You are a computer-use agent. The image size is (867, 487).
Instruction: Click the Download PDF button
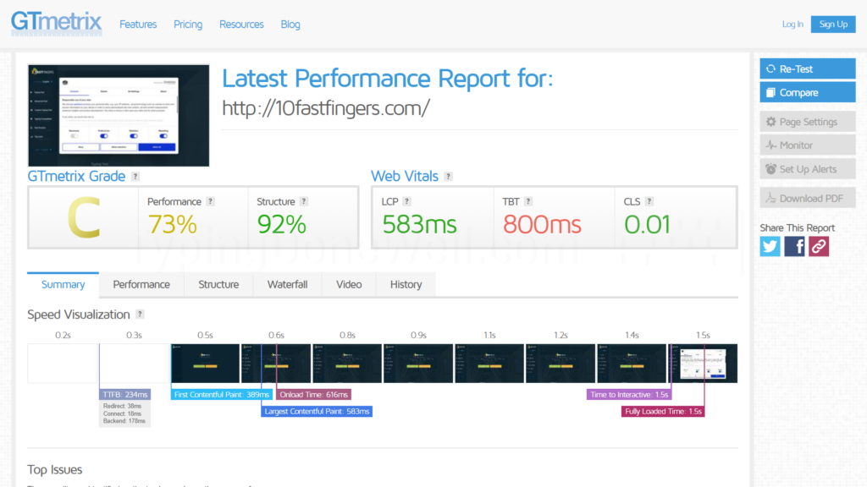click(807, 198)
